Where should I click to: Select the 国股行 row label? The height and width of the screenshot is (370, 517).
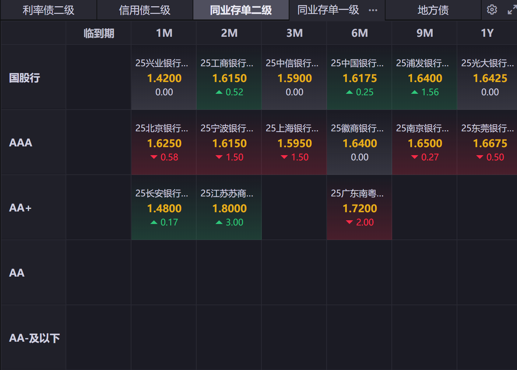(25, 78)
